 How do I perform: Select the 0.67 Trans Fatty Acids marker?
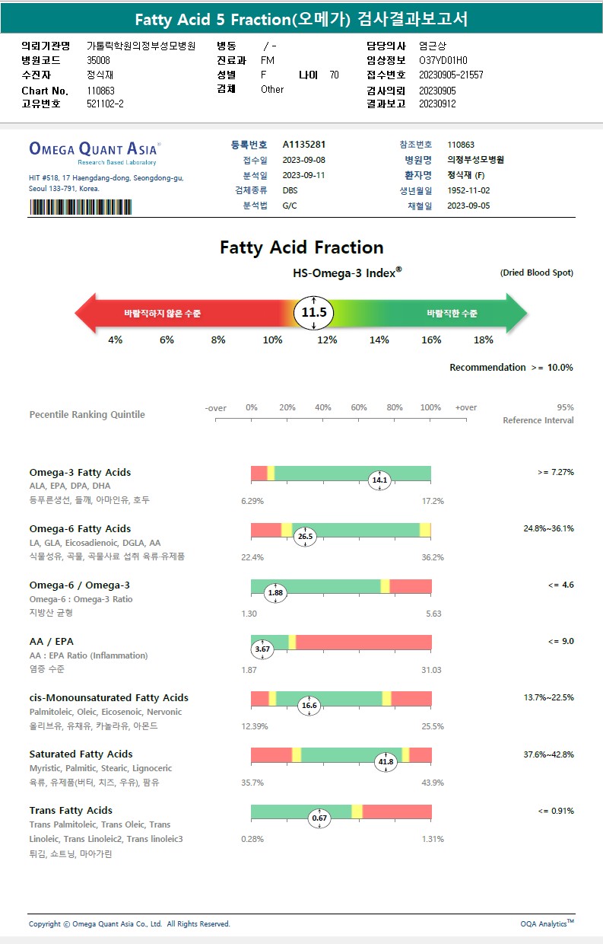319,818
